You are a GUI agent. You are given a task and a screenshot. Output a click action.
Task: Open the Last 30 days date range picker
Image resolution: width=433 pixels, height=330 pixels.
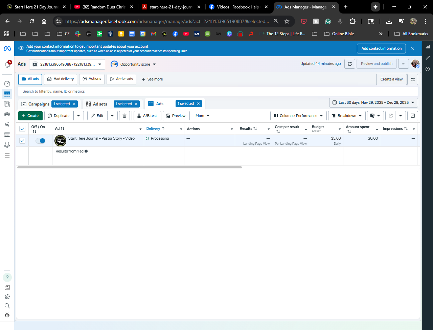pyautogui.click(x=373, y=102)
